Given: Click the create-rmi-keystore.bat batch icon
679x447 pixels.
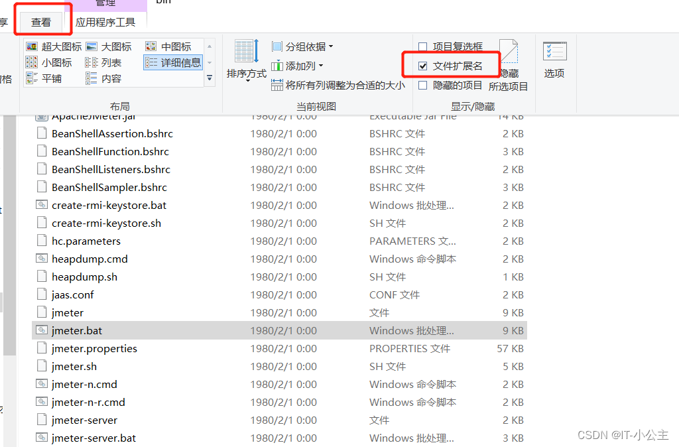Looking at the screenshot, I should (x=42, y=204).
